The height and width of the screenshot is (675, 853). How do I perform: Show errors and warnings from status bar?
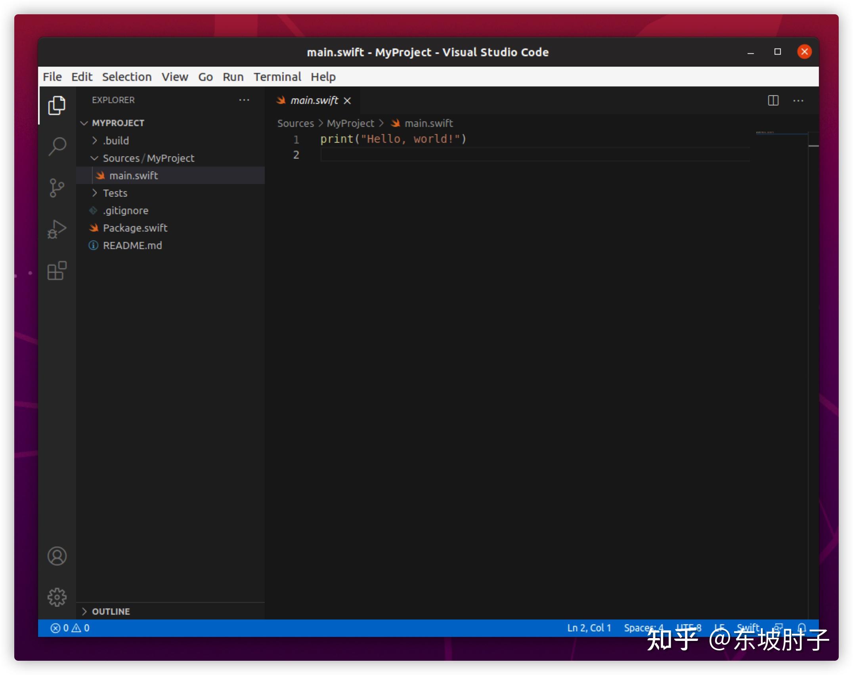[x=70, y=628]
